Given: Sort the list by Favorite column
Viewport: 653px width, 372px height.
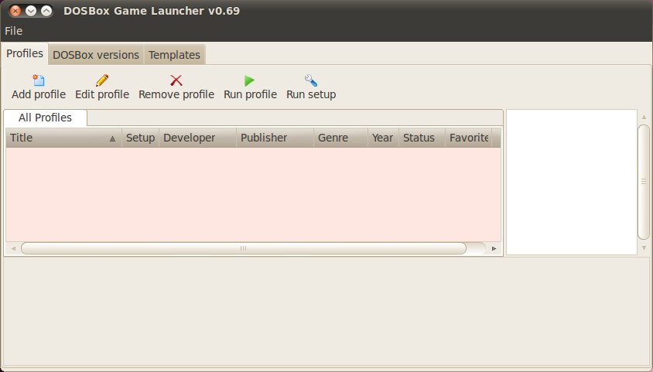Looking at the screenshot, I should 469,138.
